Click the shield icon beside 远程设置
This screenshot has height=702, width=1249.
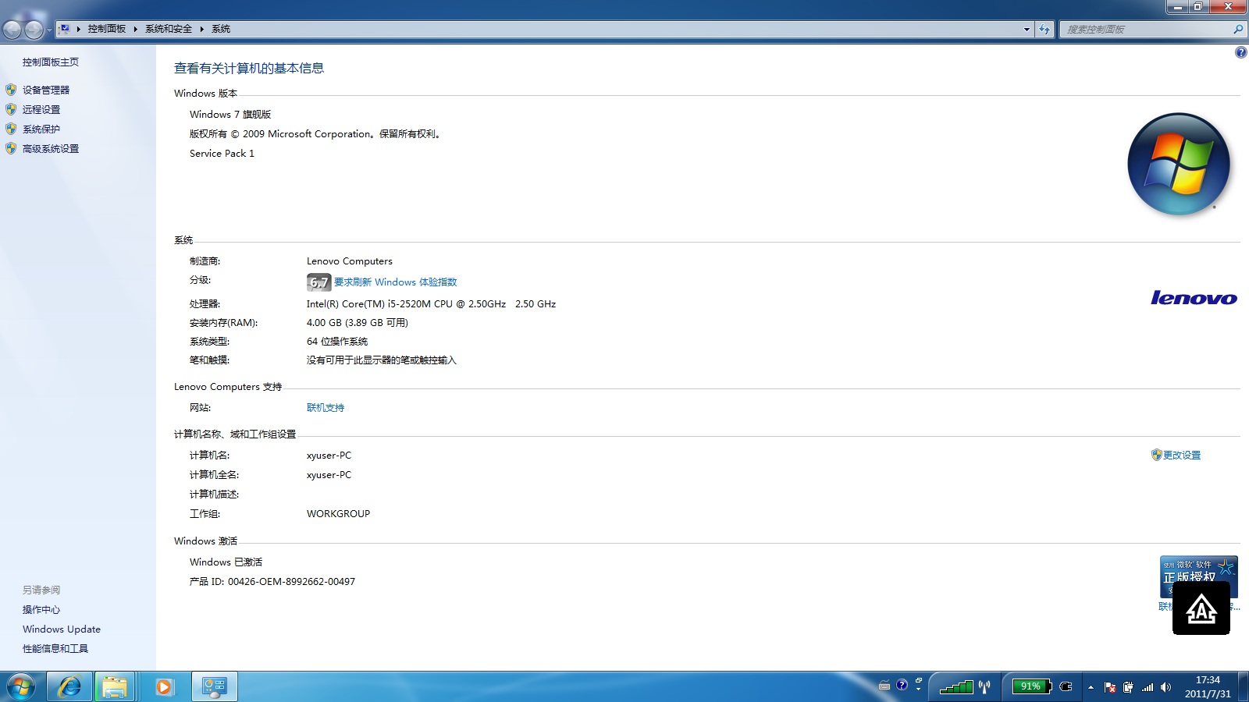11,109
